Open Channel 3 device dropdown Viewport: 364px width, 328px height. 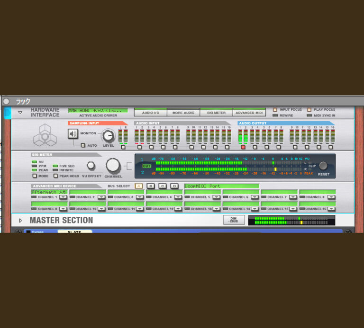(x=139, y=197)
